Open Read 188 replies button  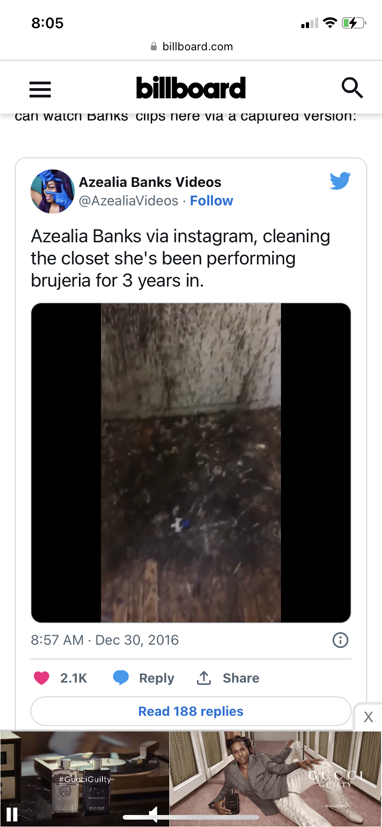[x=191, y=711]
